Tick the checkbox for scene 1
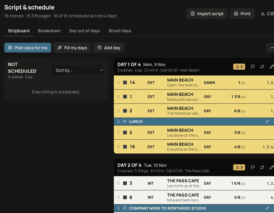The height and width of the screenshot is (213, 274). 125,96
